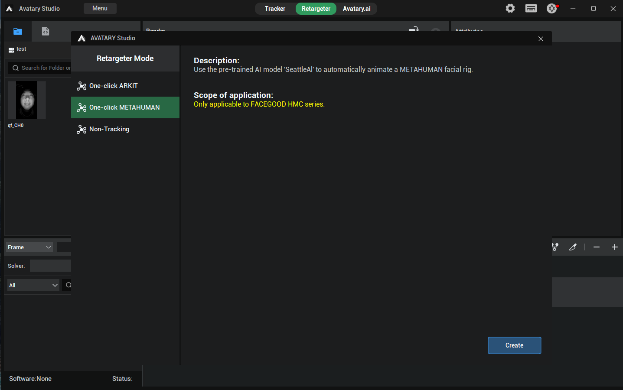623x390 pixels.
Task: Switch to the Retargeter tab
Action: click(x=316, y=9)
